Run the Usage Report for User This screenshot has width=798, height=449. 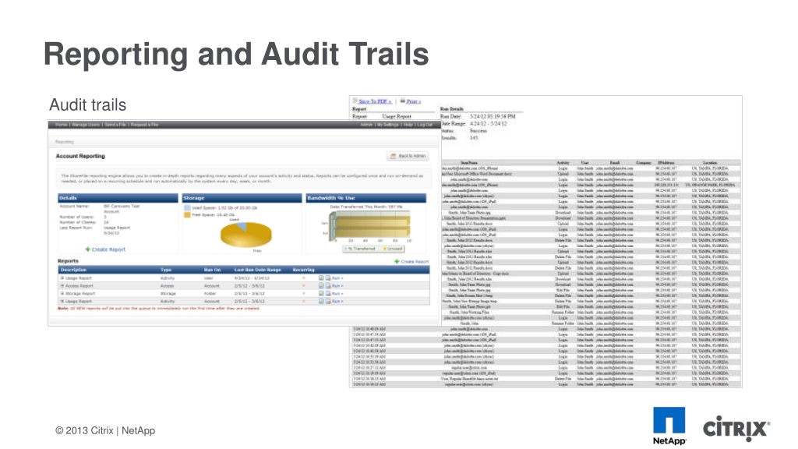[x=337, y=278]
